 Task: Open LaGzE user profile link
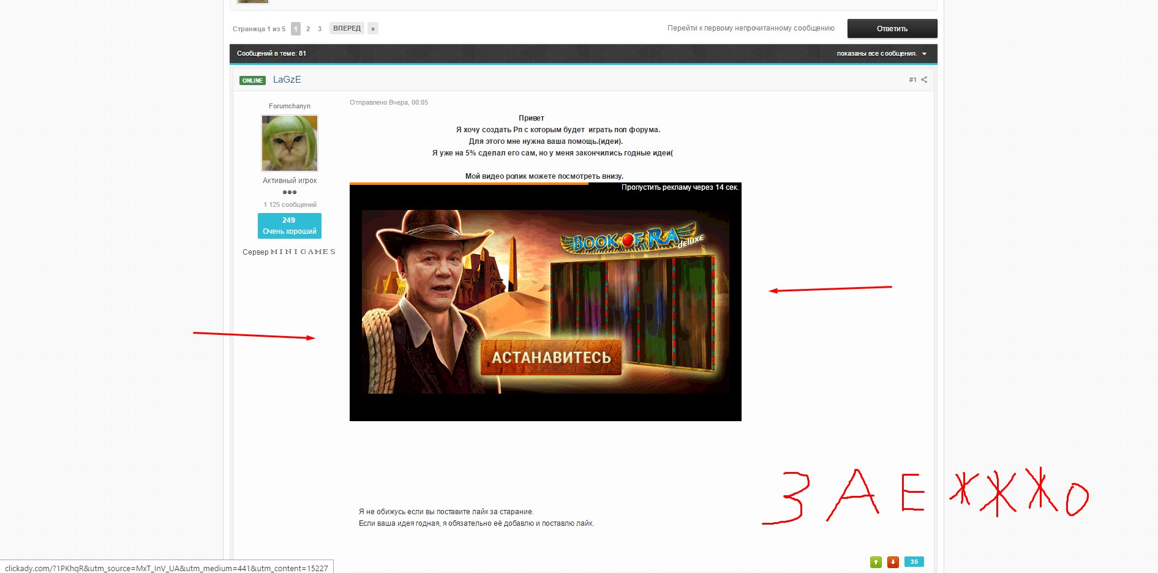tap(287, 80)
